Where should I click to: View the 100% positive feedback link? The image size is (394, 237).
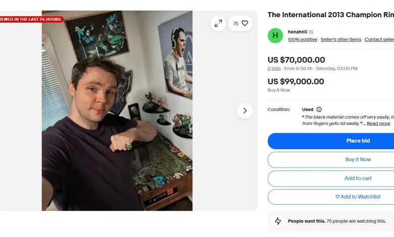[303, 40]
